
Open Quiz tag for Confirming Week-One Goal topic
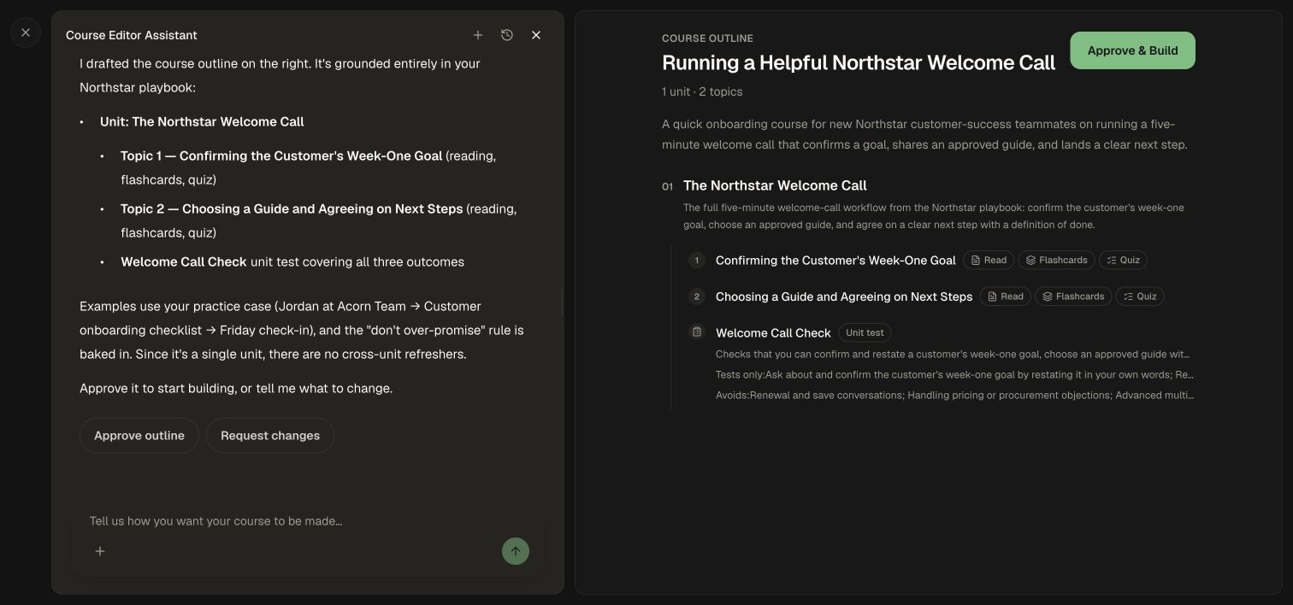(x=1123, y=261)
